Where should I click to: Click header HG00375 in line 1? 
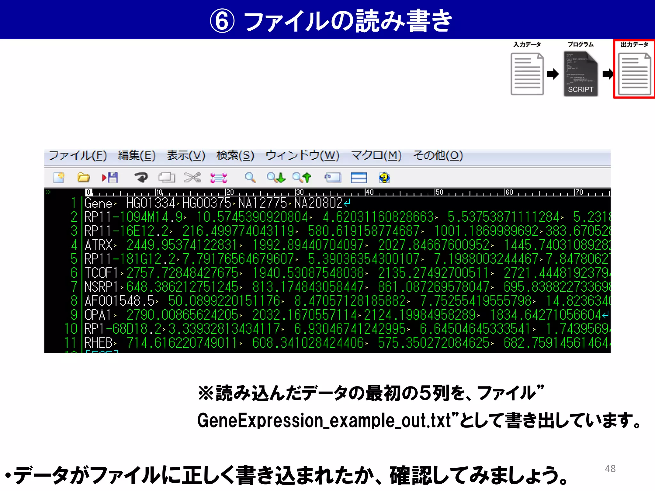pos(207,203)
